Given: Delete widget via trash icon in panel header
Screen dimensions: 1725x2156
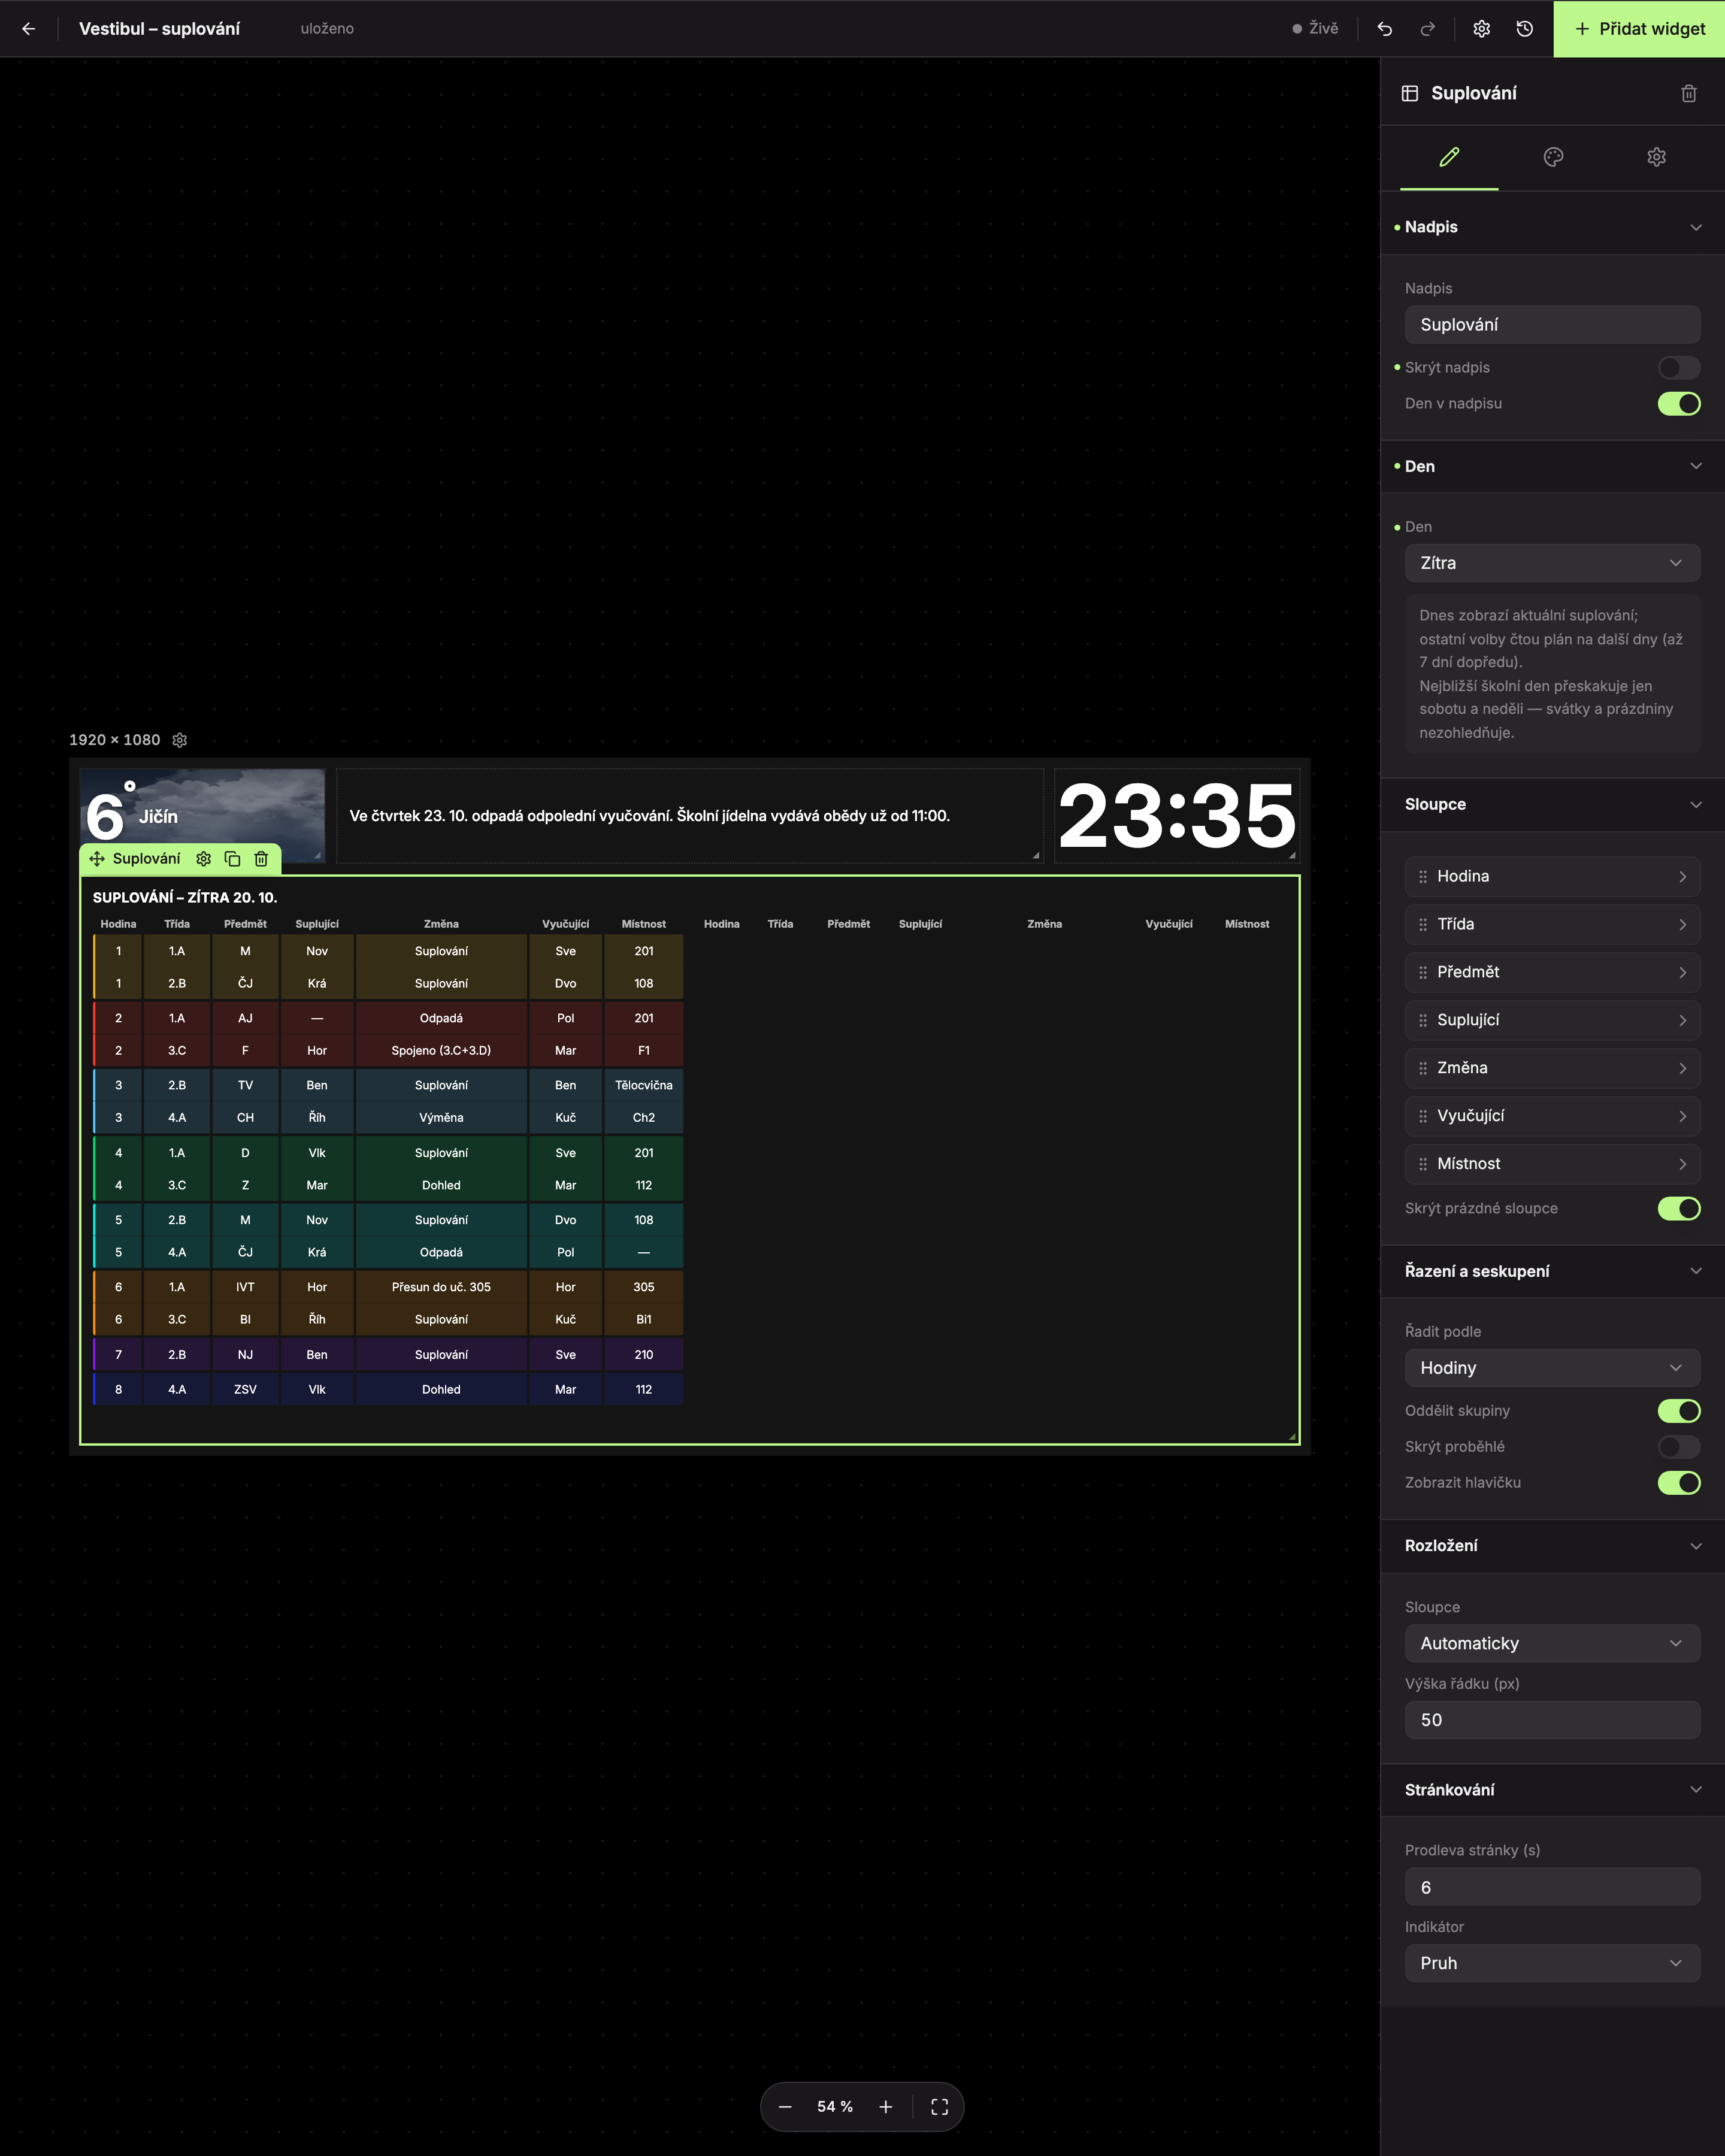Looking at the screenshot, I should pos(1689,93).
